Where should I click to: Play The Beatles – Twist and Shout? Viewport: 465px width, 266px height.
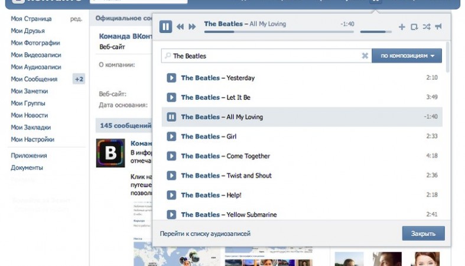171,176
